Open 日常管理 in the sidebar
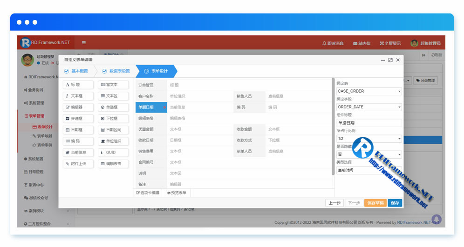The image size is (464, 247). tap(34, 172)
